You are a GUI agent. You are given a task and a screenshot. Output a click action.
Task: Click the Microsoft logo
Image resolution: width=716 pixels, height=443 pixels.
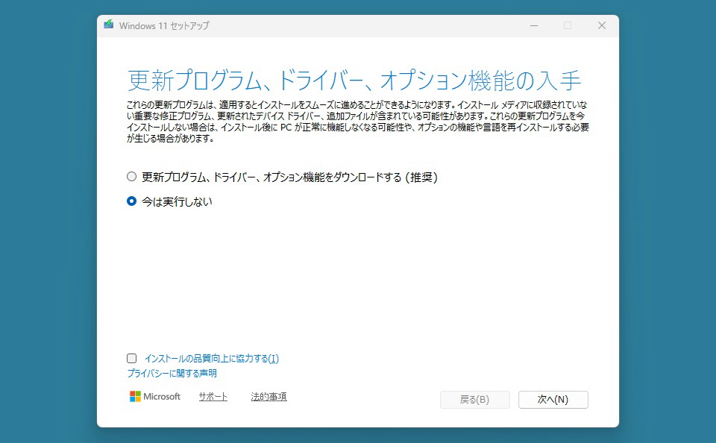(x=155, y=397)
